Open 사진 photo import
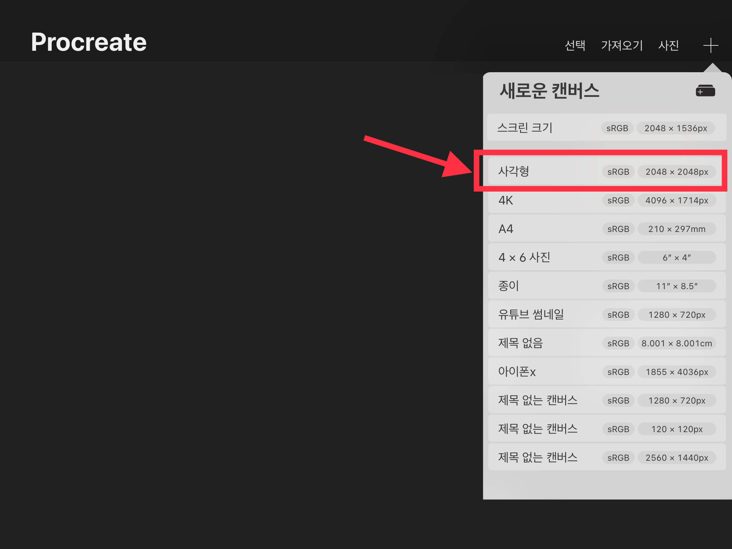Screen dimensions: 732x549 [x=668, y=45]
